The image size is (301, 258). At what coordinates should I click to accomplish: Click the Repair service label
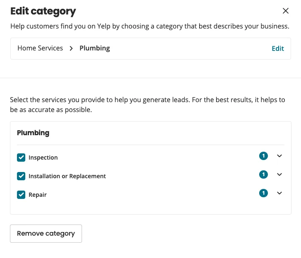point(38,195)
